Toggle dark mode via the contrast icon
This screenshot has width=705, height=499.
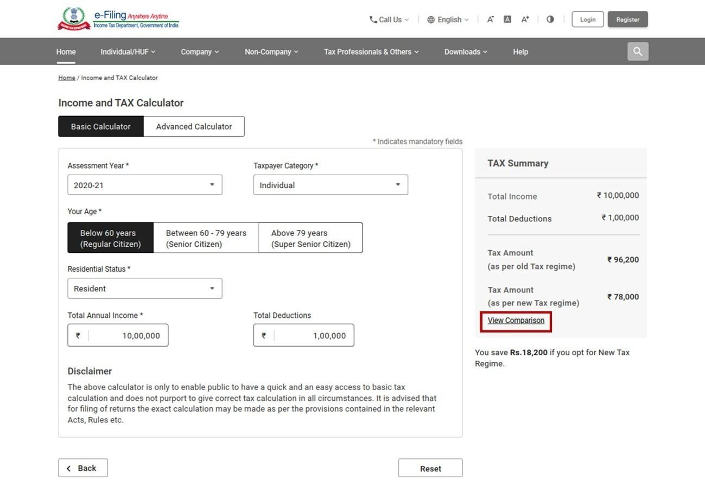pos(550,19)
